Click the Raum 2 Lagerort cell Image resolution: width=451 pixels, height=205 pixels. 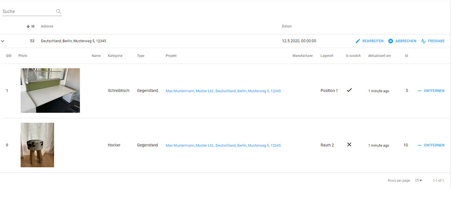click(327, 145)
